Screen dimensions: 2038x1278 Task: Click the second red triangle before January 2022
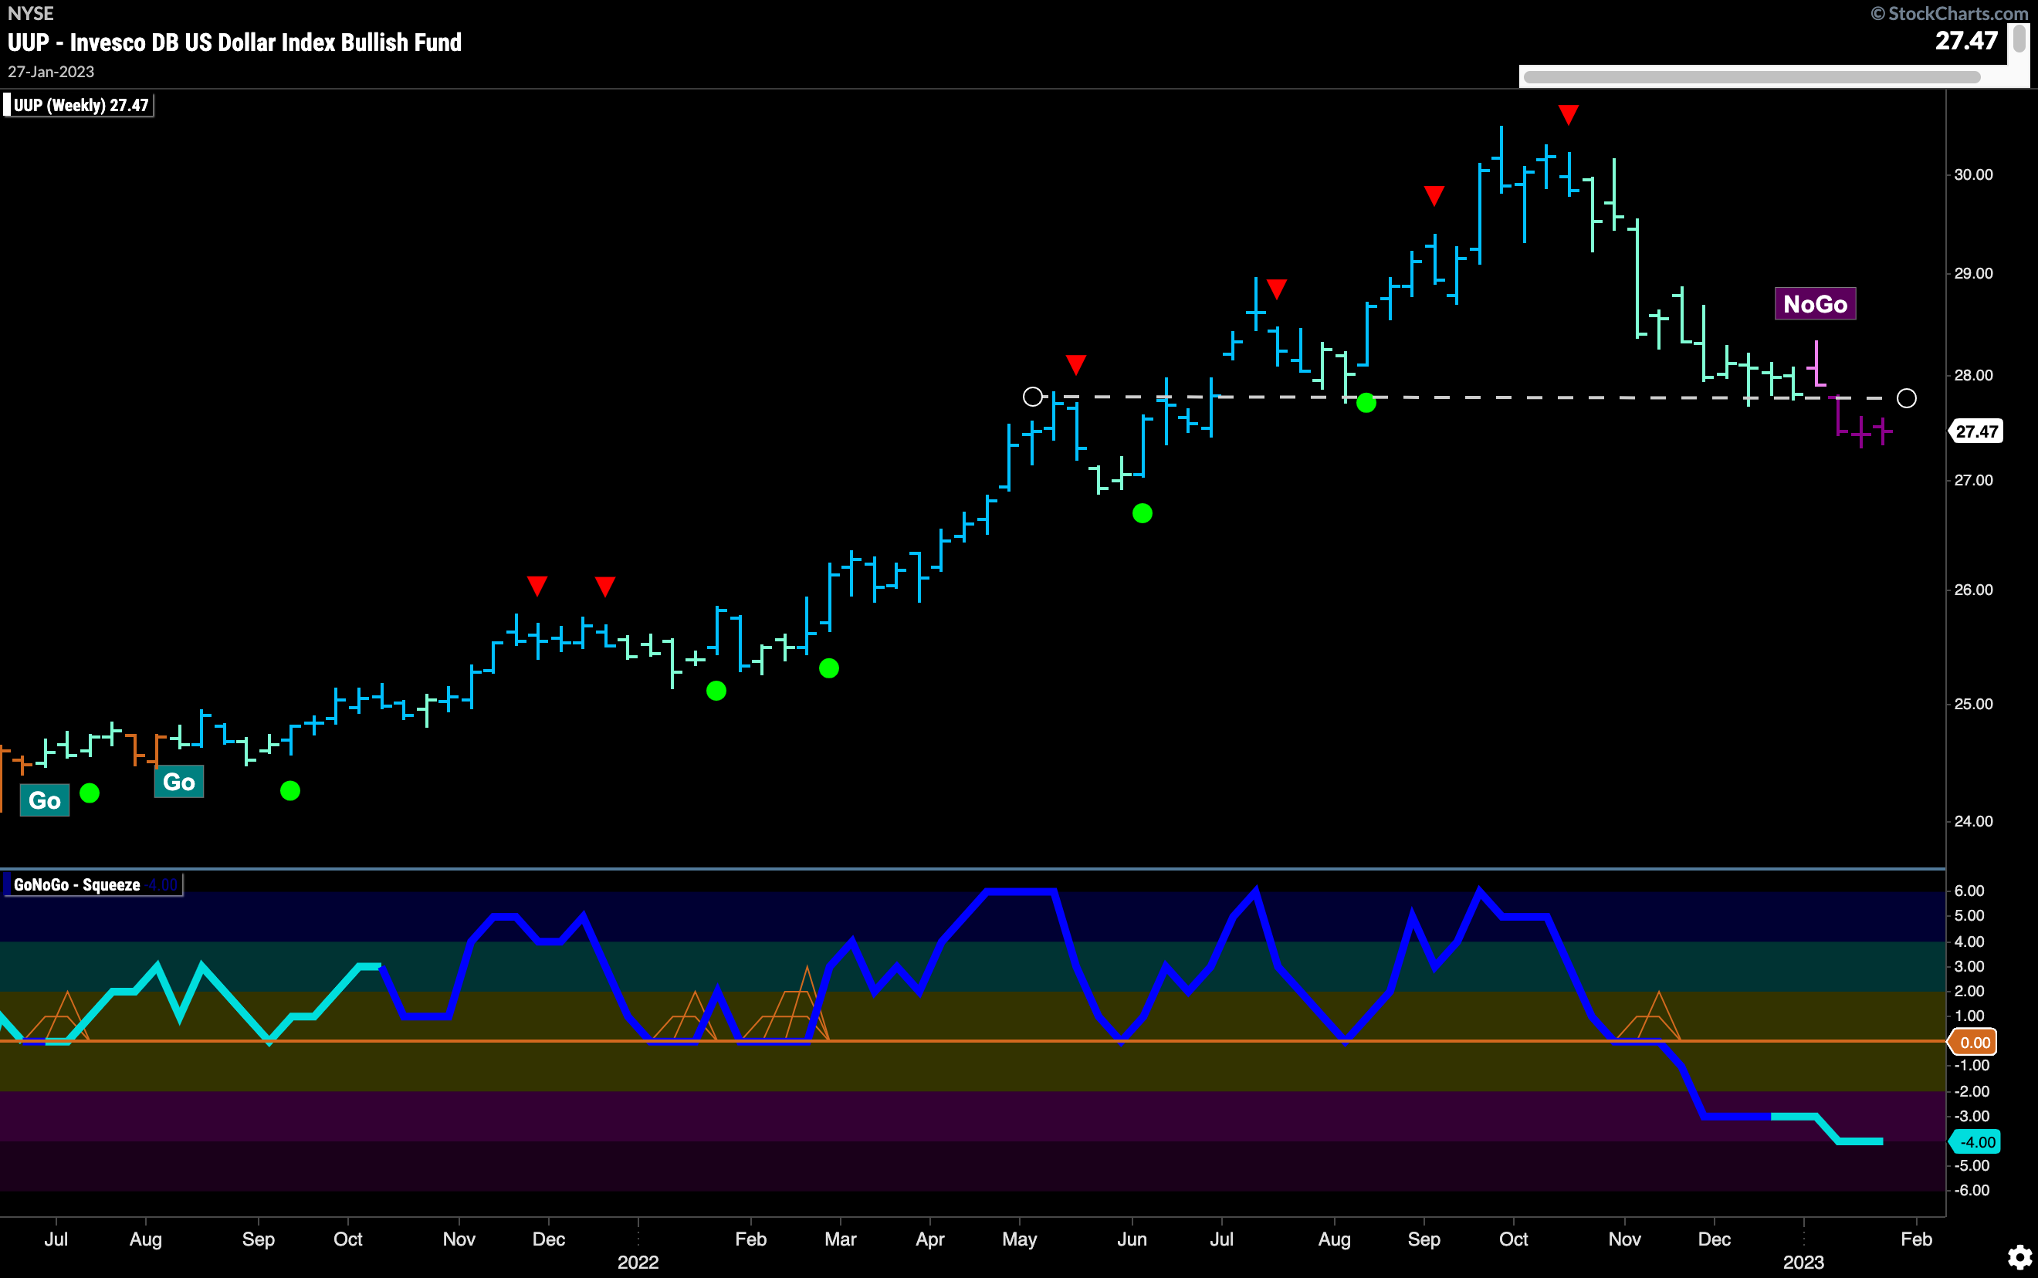[604, 587]
